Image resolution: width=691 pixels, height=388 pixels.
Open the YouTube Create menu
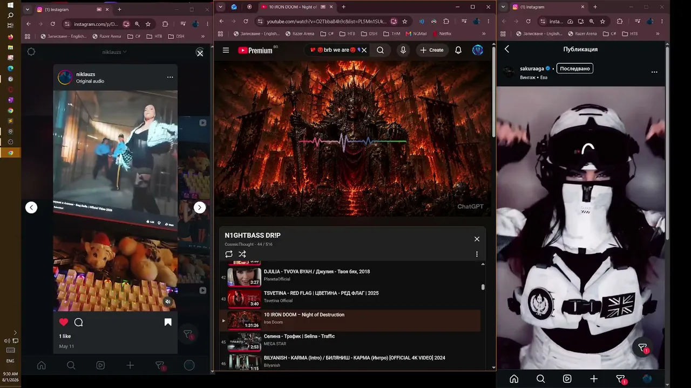point(432,50)
